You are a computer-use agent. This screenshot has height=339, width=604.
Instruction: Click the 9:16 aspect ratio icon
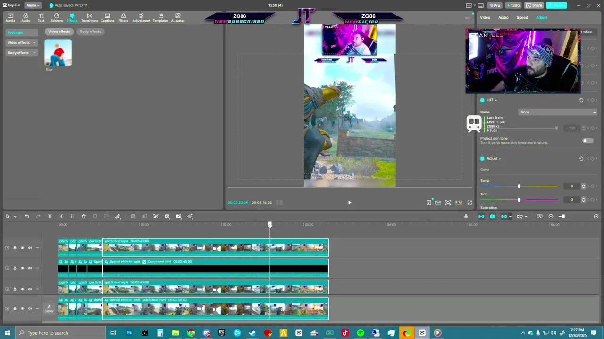tap(458, 202)
